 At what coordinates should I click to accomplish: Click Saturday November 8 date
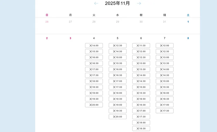(188, 38)
